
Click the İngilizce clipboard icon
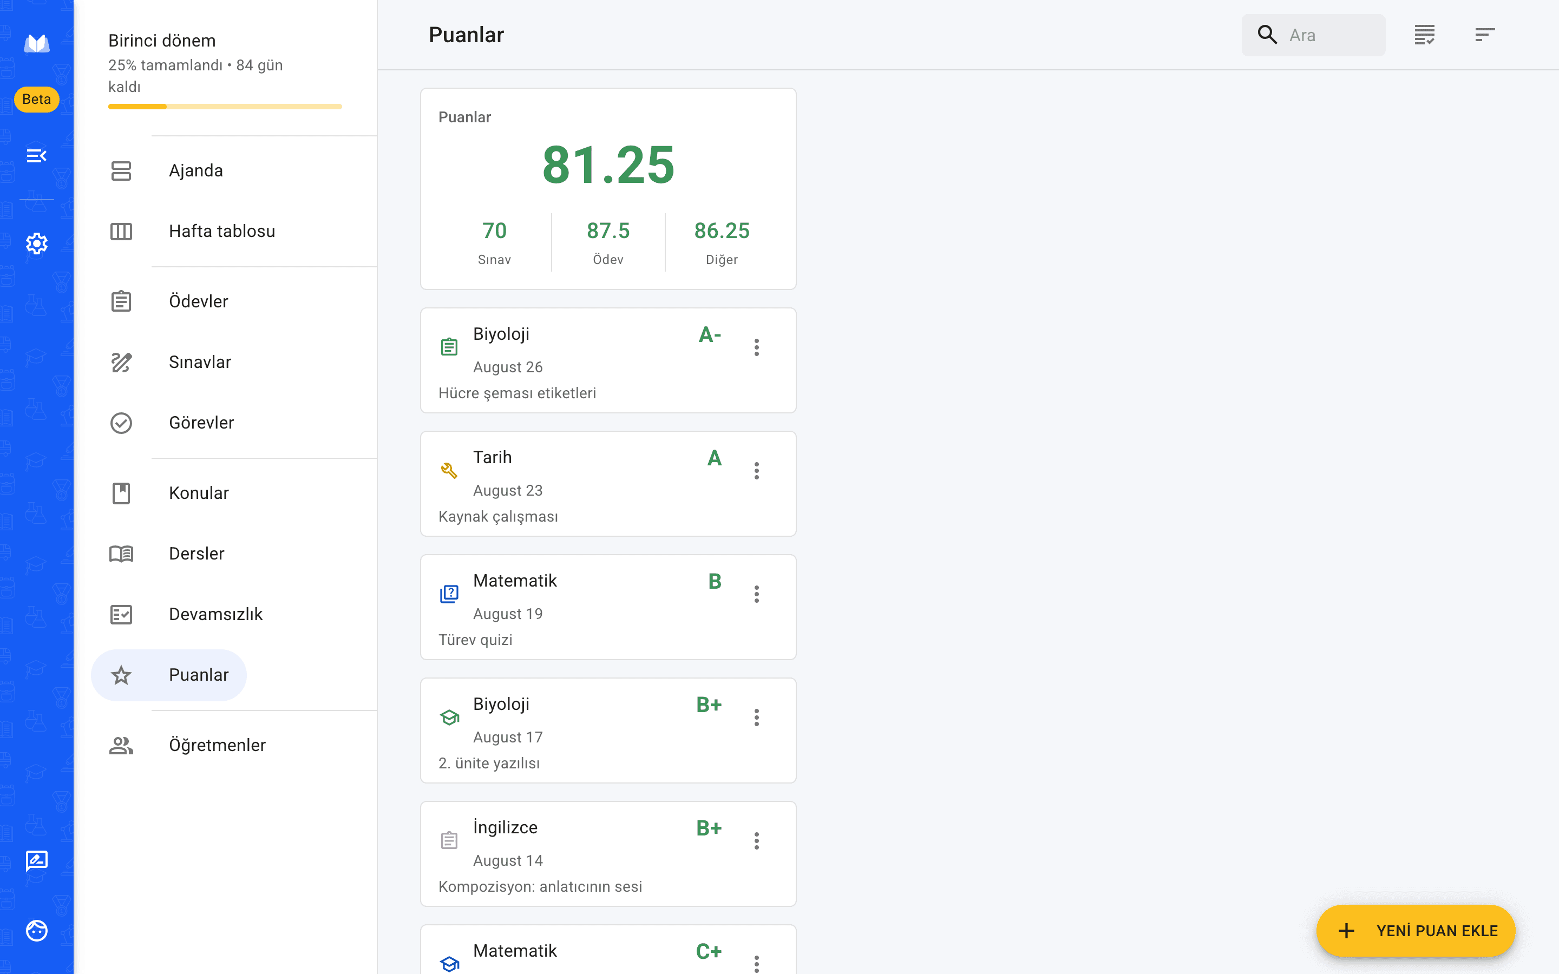coord(449,841)
